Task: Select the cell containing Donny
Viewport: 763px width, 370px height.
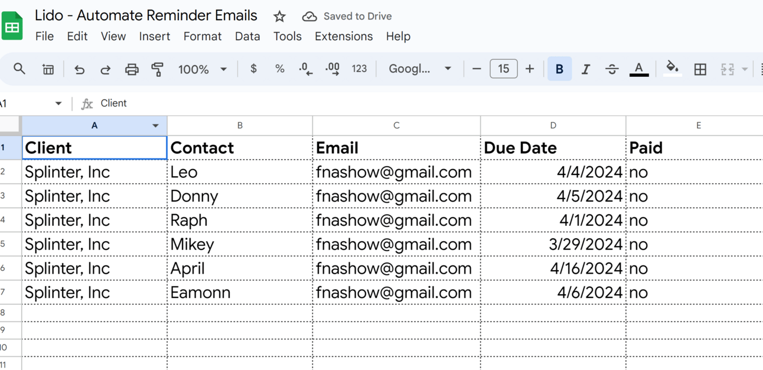Action: coord(240,196)
